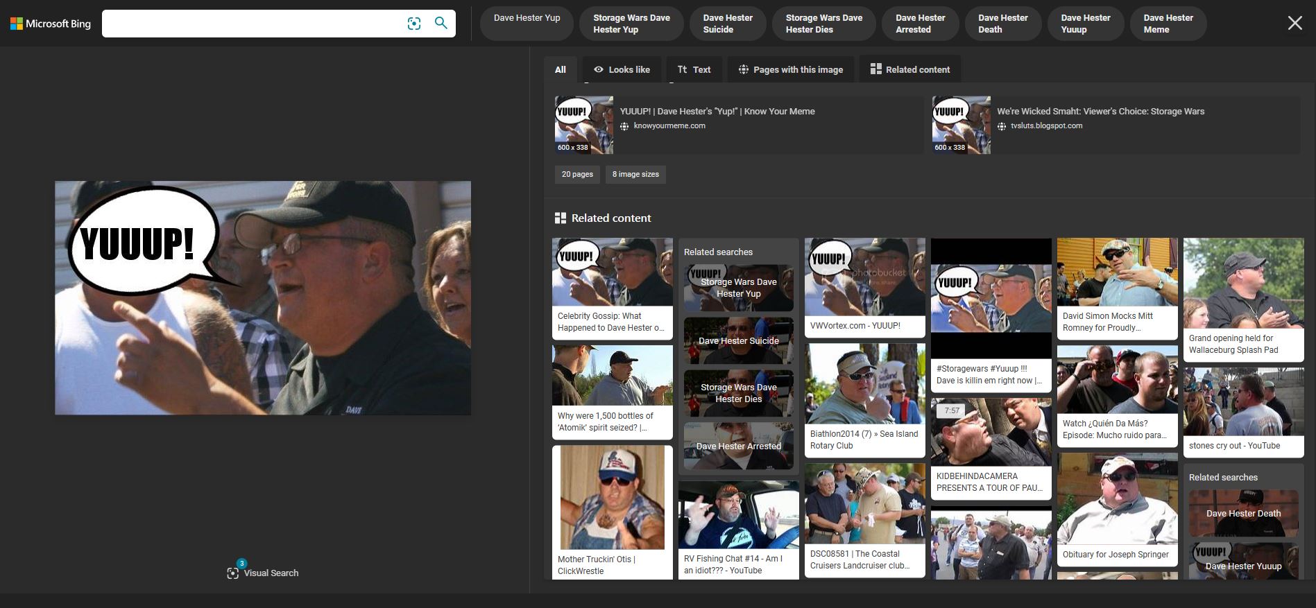Open the Text tab
1316x608 pixels.
click(694, 69)
